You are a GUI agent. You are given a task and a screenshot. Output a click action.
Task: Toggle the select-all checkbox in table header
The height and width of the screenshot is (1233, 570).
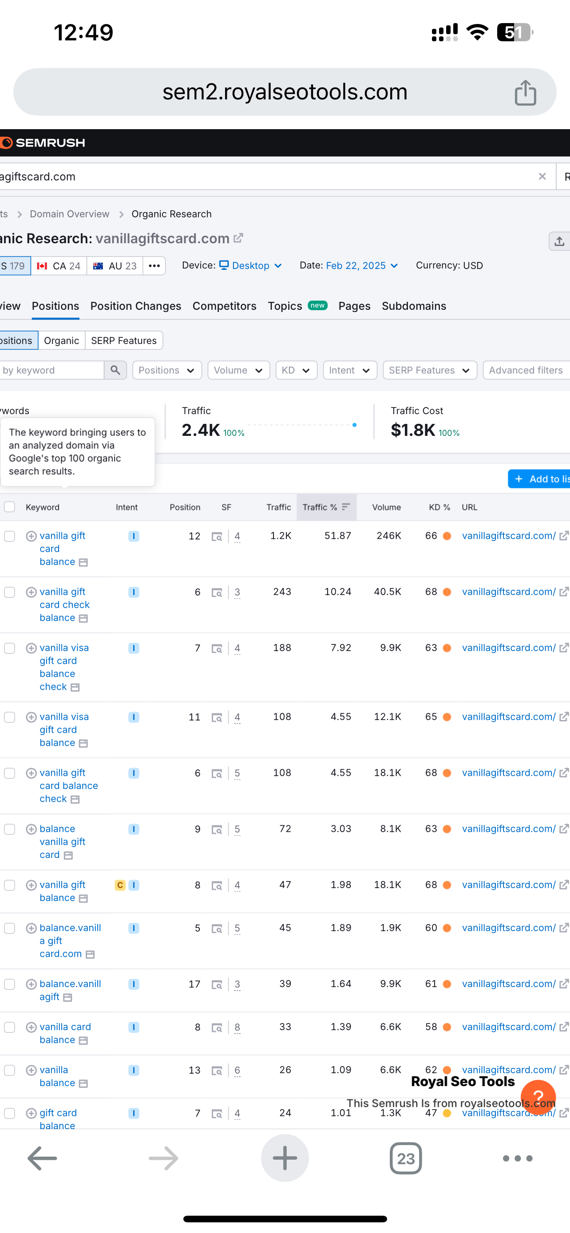[x=10, y=507]
